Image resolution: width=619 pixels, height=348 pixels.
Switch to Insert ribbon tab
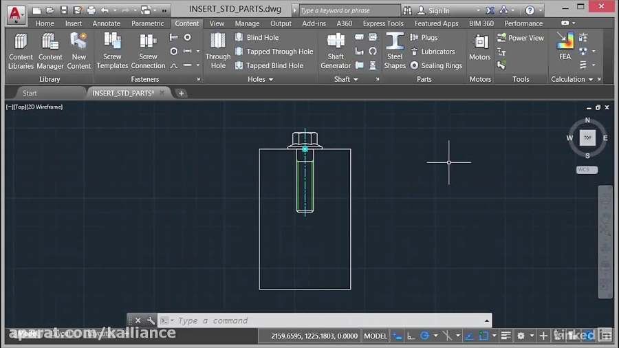74,23
